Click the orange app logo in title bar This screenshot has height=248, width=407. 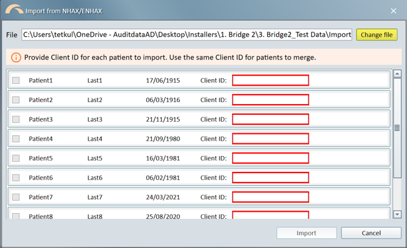pos(14,10)
